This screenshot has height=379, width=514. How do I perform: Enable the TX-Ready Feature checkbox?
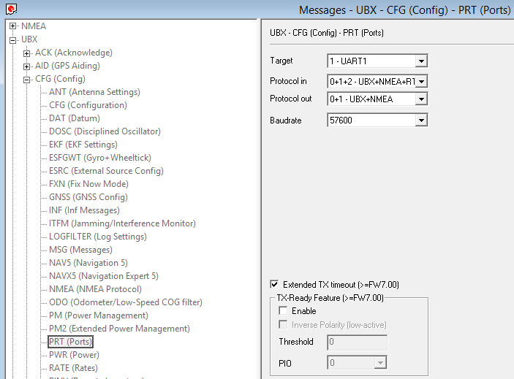coord(284,311)
